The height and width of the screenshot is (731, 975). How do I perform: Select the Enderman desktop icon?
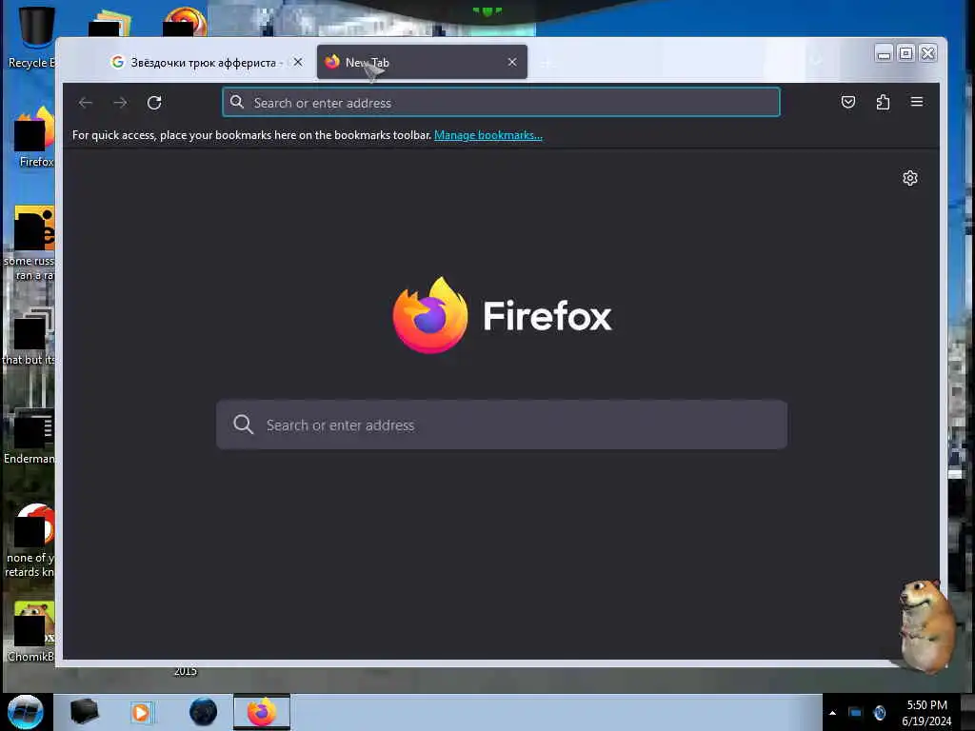[x=29, y=437]
